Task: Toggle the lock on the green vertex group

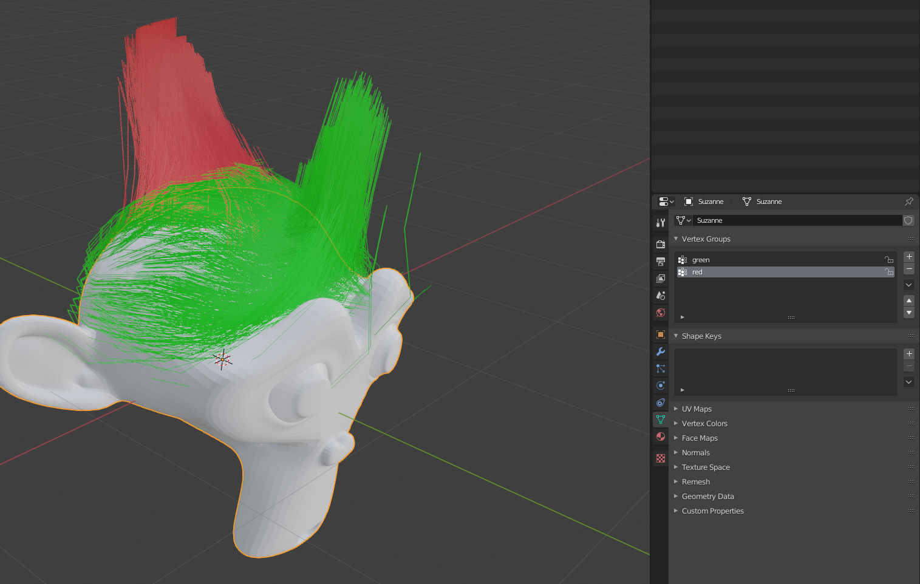Action: pos(888,259)
